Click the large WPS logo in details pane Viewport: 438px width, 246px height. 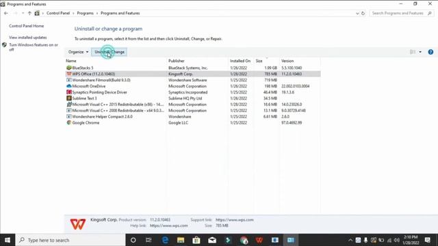click(x=78, y=224)
